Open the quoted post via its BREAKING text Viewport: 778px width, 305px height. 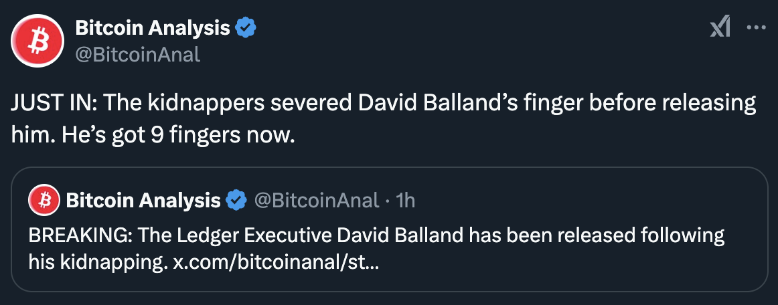[80, 235]
